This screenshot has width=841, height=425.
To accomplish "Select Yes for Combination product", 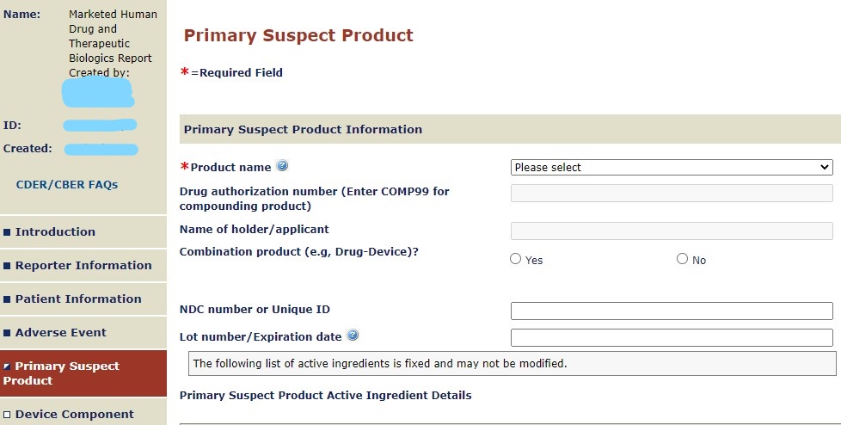I will [516, 259].
